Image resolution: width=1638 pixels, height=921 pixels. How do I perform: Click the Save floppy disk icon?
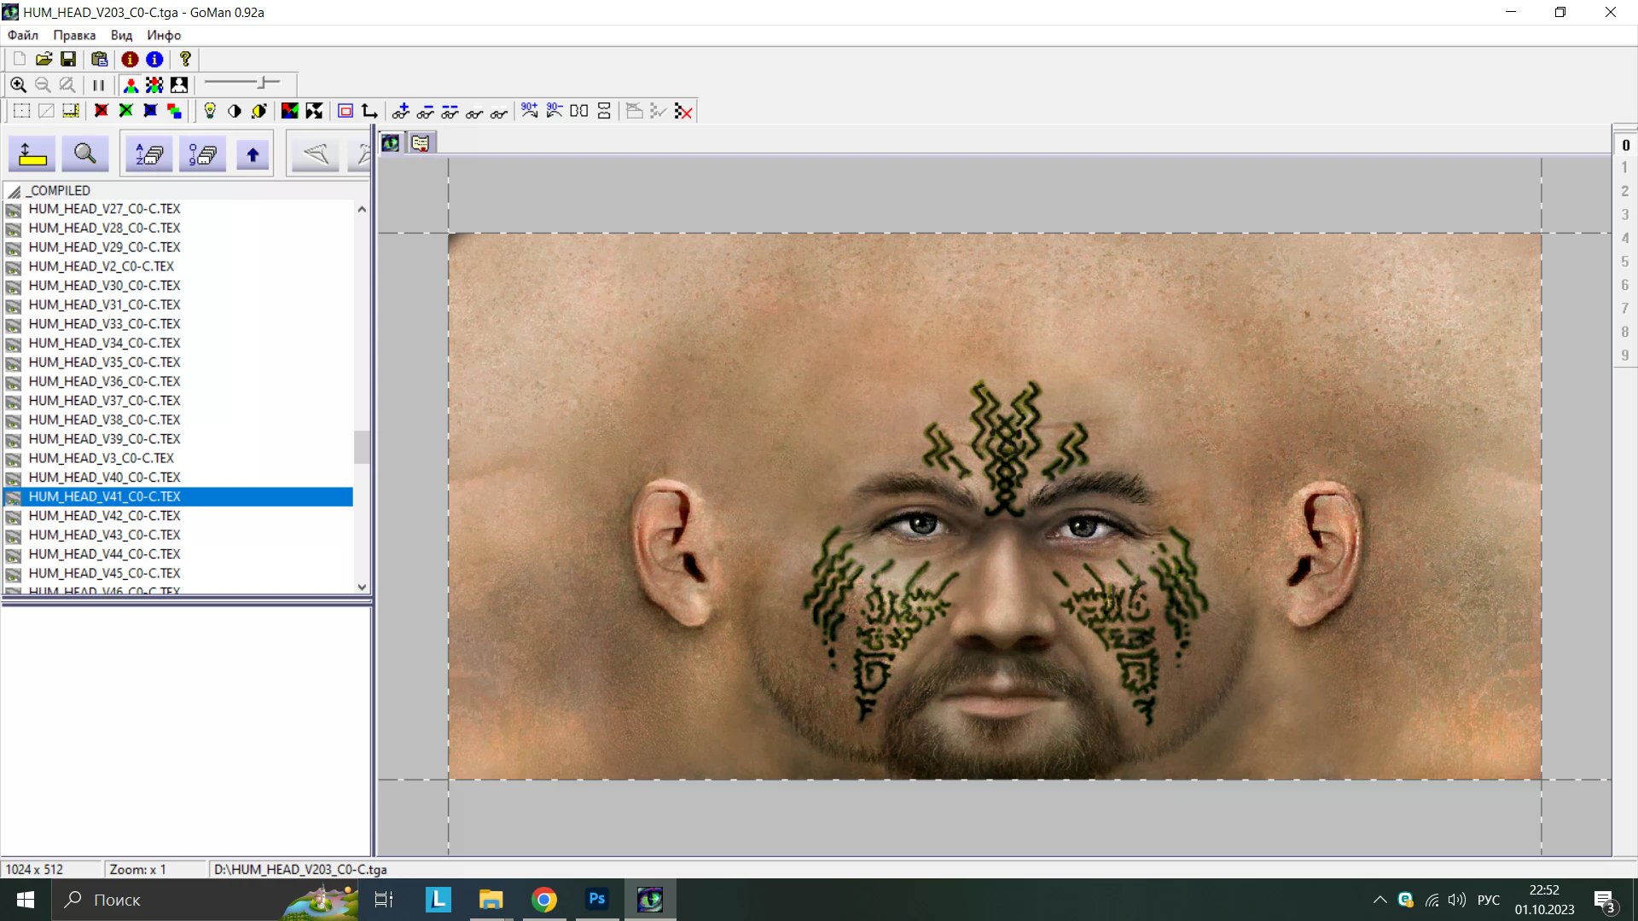[x=68, y=59]
